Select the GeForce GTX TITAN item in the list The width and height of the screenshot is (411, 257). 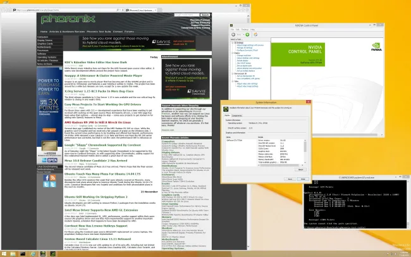(x=234, y=141)
